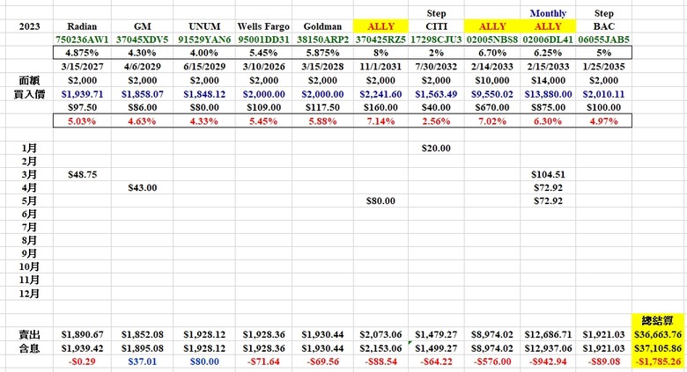Select loss cell -$942.94
The image size is (687, 372).
click(548, 362)
